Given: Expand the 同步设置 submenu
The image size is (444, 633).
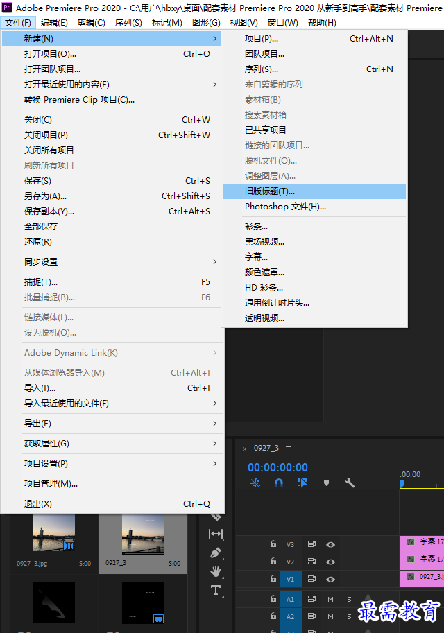Looking at the screenshot, I should coord(111,262).
